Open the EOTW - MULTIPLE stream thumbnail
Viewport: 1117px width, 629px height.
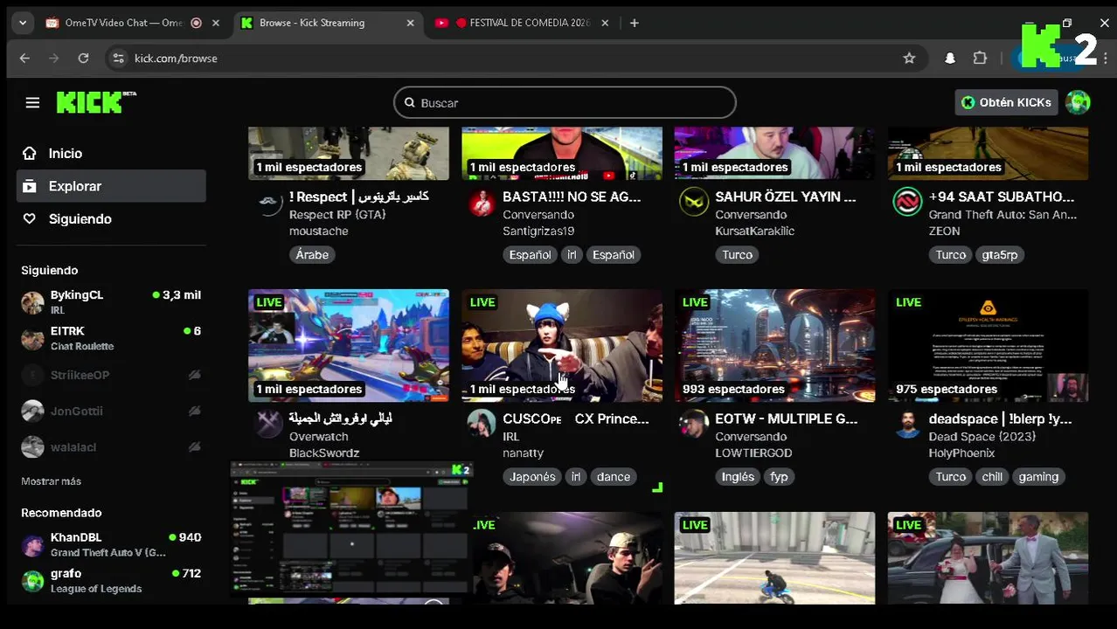pos(774,345)
